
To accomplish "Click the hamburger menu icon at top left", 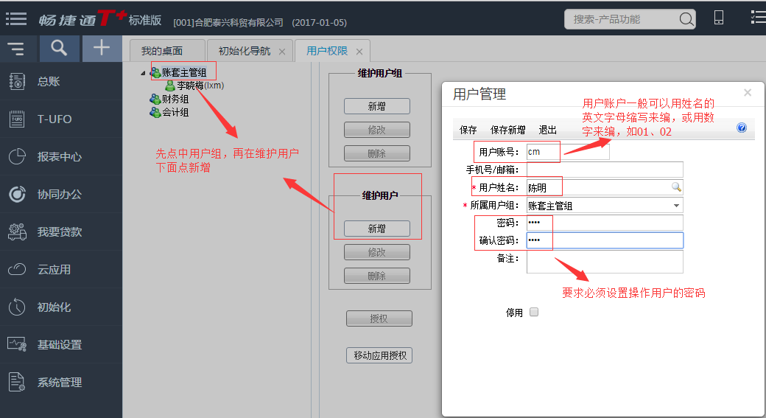I will coord(16,18).
